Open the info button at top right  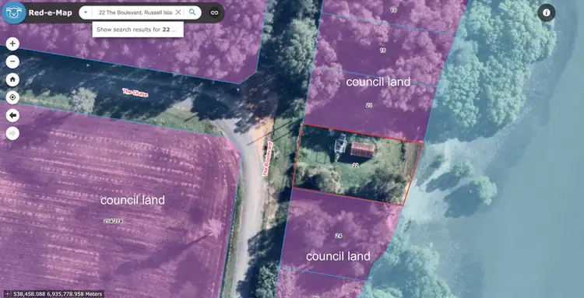click(547, 12)
